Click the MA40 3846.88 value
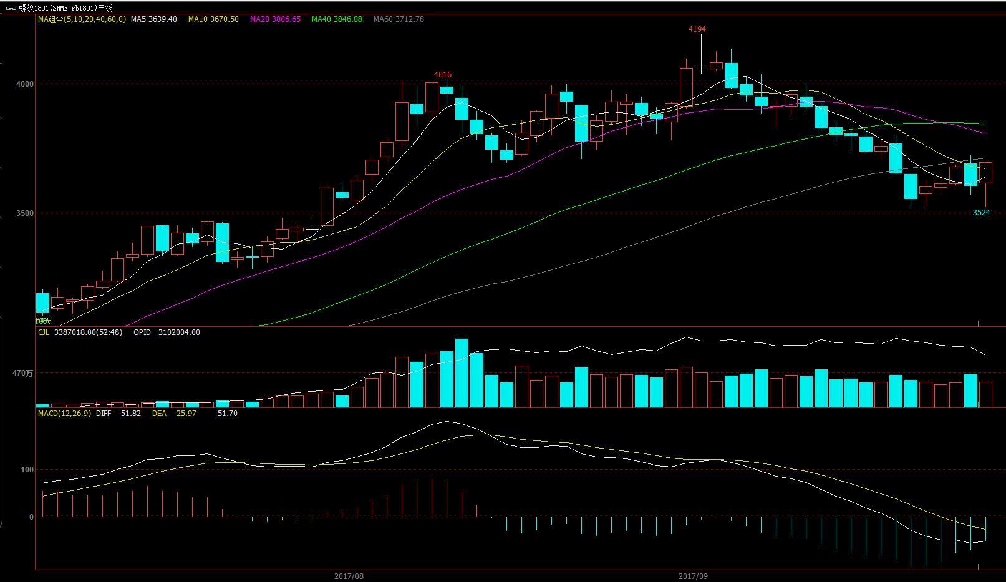 [337, 19]
